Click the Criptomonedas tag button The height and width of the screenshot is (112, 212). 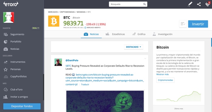click(165, 80)
